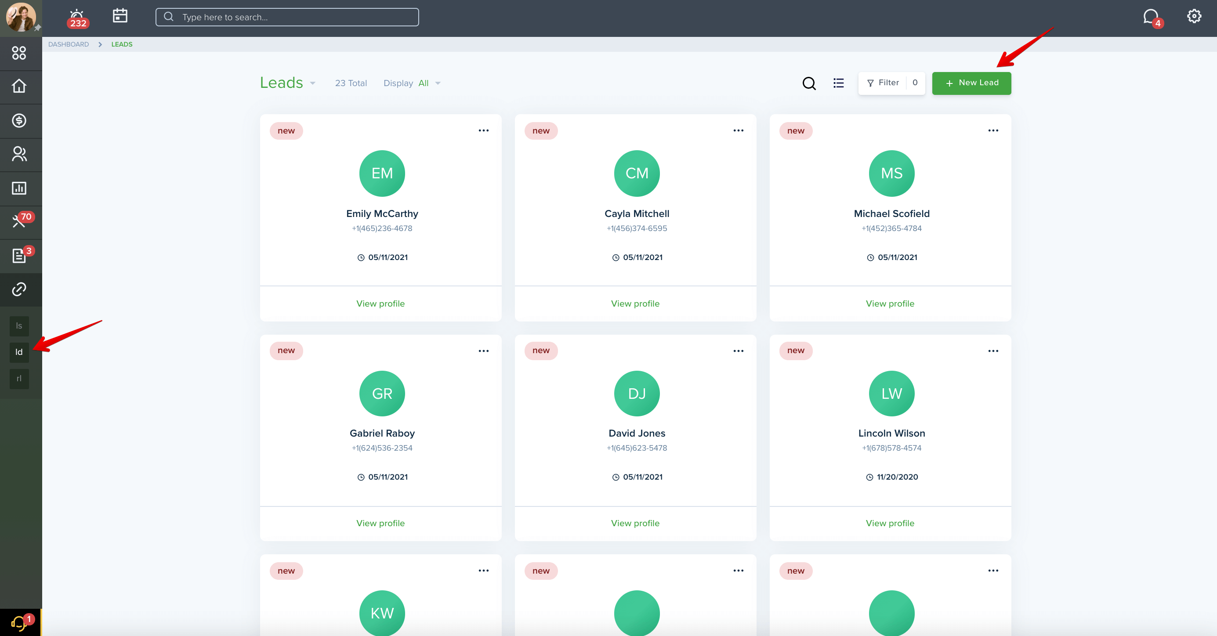1217x636 pixels.
Task: Click the MS avatar circle
Action: coord(891,173)
